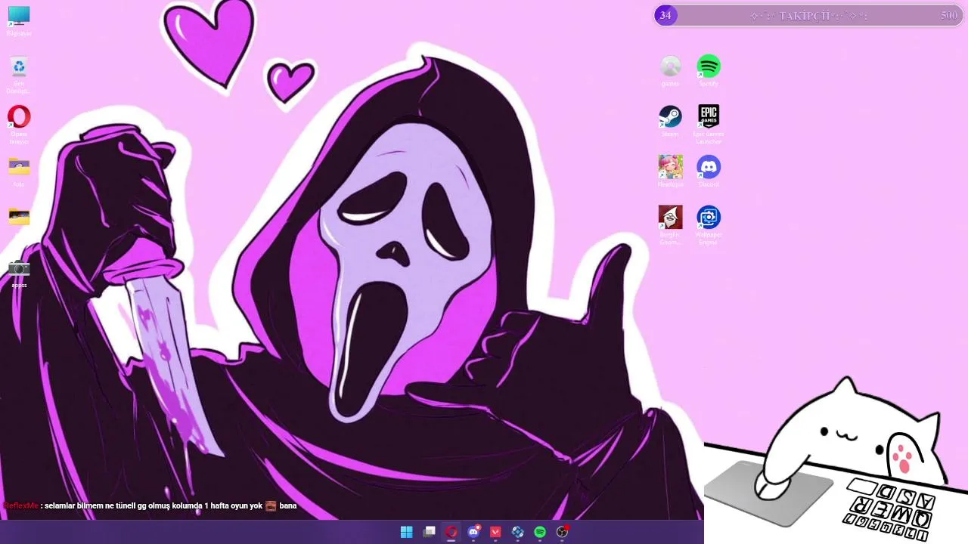968x544 pixels.
Task: Select the Burglin Gnomes game shortcut
Action: (670, 224)
